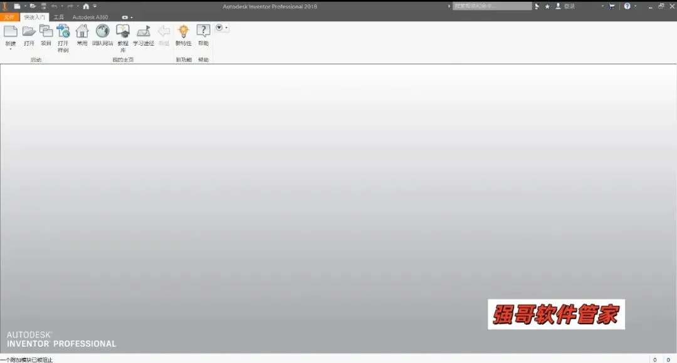Open the sign-in dropdown arrow

point(602,6)
